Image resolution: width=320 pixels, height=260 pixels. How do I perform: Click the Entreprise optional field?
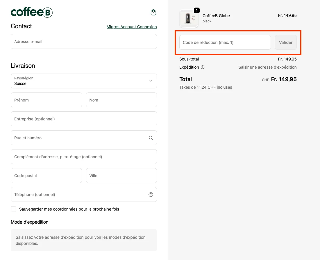[x=84, y=119]
